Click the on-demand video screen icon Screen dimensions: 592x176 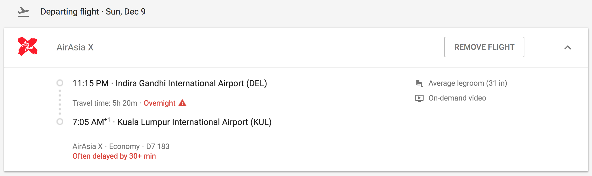coord(419,98)
